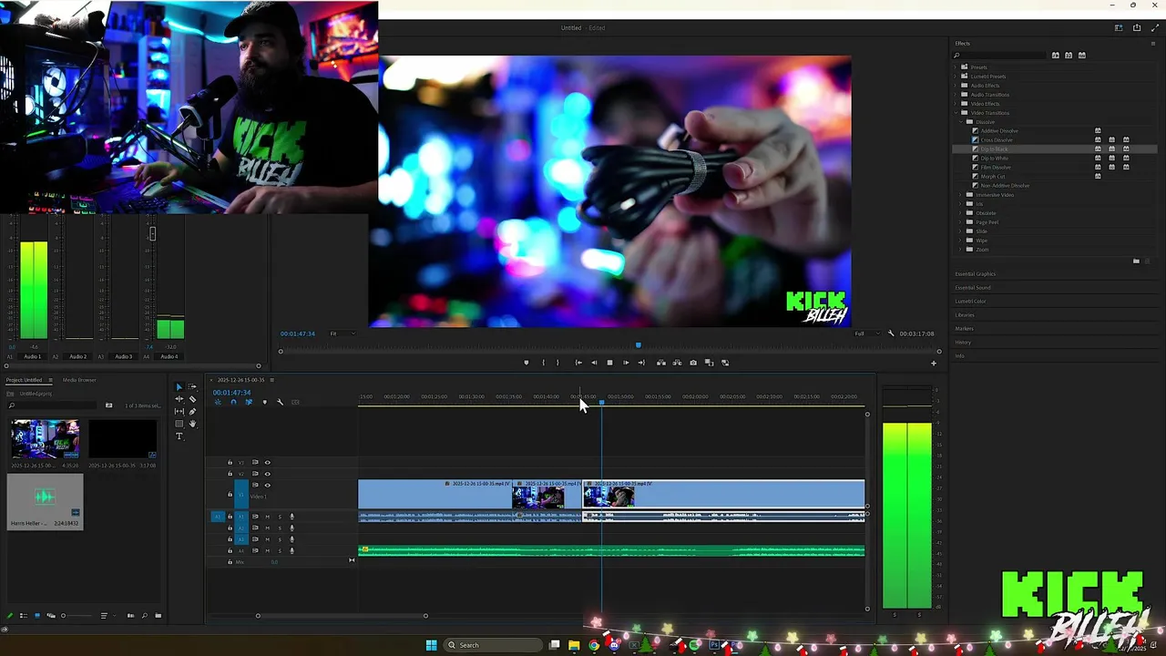Viewport: 1166px width, 656px height.
Task: Step forward one frame
Action: pyautogui.click(x=625, y=363)
